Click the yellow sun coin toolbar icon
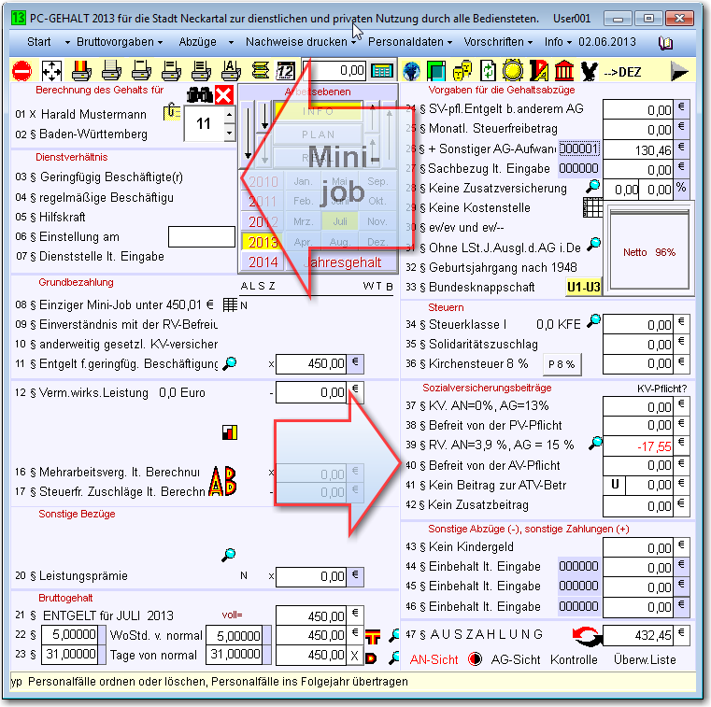This screenshot has height=707, width=711. (512, 71)
